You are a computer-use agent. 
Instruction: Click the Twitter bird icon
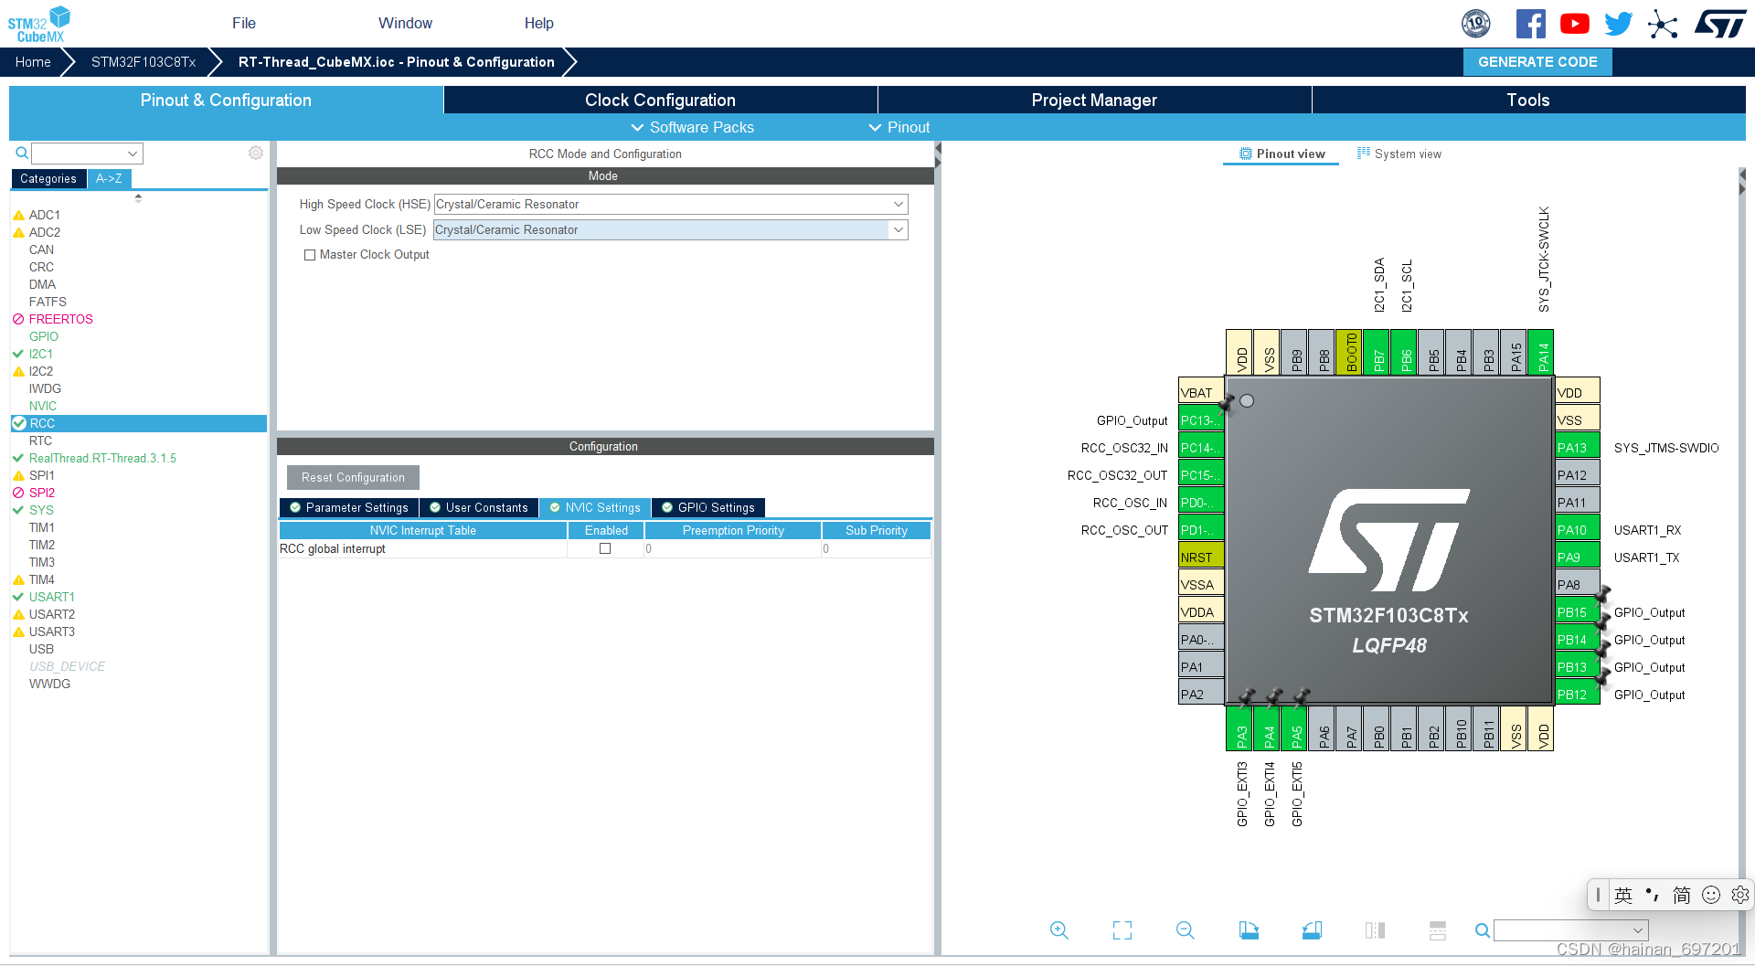[x=1618, y=24]
